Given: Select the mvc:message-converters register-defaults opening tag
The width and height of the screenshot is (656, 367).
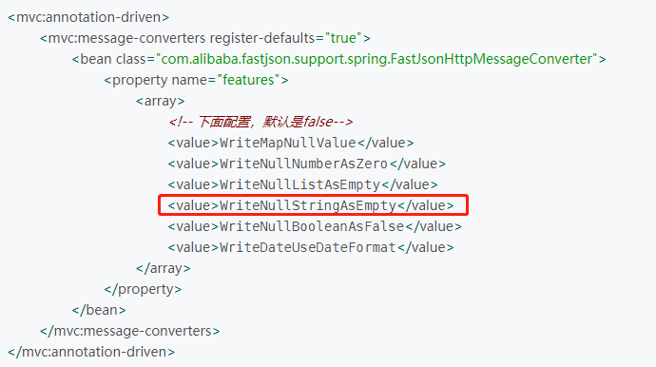Looking at the screenshot, I should click(x=205, y=38).
